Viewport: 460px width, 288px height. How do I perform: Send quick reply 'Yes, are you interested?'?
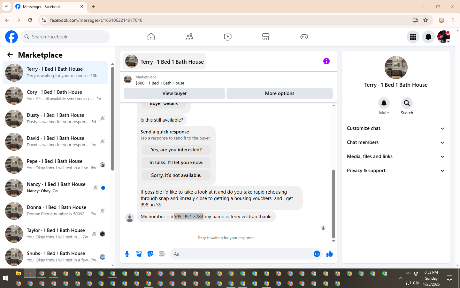tap(176, 150)
